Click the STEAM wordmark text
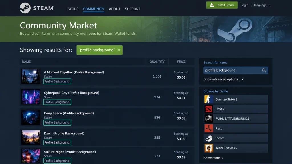 tap(44, 8)
